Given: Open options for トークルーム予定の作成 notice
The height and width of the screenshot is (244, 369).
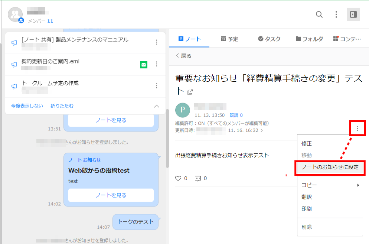Looking at the screenshot, I should [x=156, y=86].
